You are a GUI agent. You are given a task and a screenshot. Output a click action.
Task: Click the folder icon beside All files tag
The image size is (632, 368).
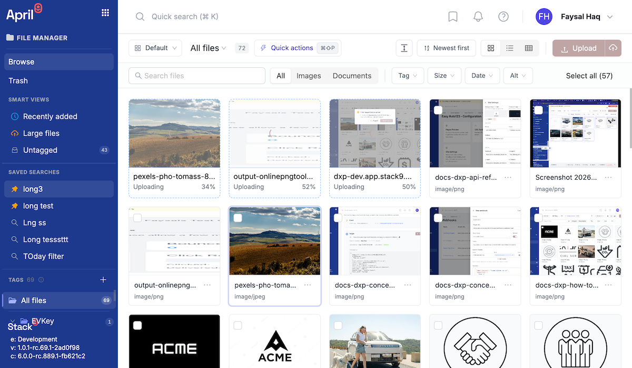click(13, 301)
